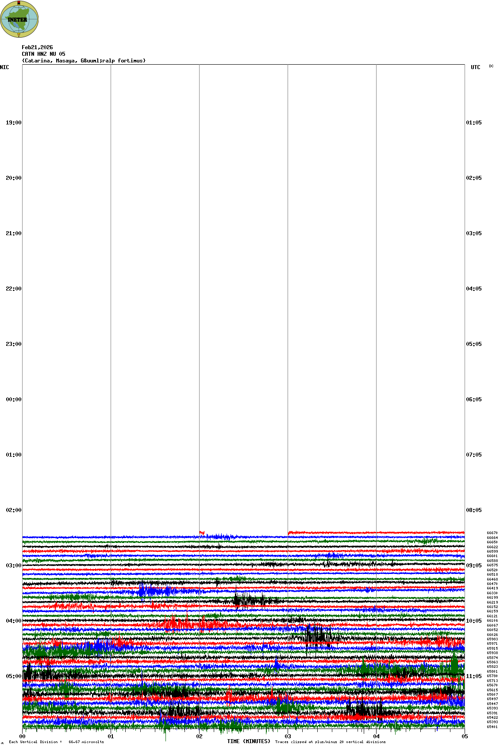Image resolution: width=500 pixels, height=748 pixels.
Task: Select the 19:00 NIC time marker
Action: 13,123
